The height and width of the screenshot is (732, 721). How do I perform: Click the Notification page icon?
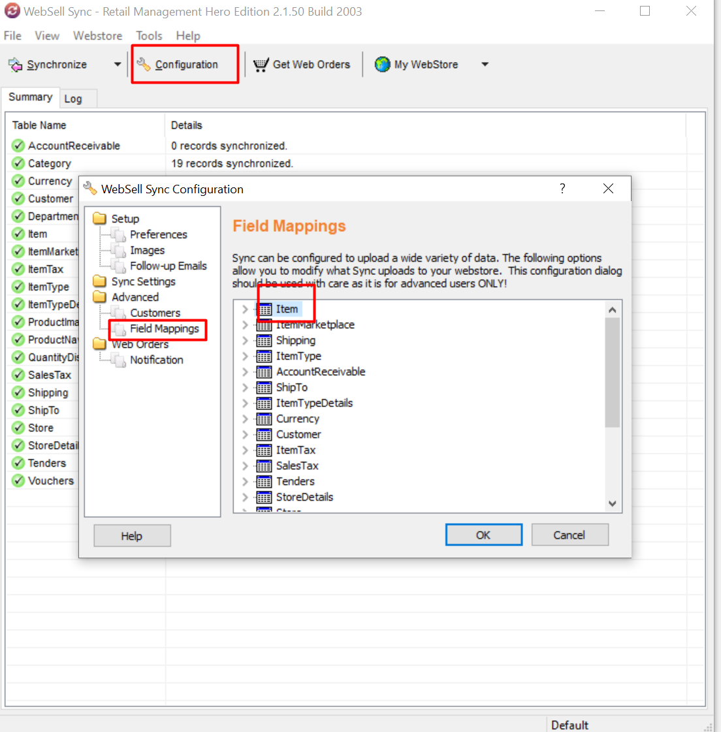coord(120,360)
